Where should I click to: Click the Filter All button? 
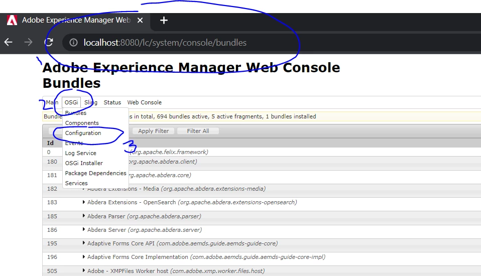pyautogui.click(x=198, y=131)
